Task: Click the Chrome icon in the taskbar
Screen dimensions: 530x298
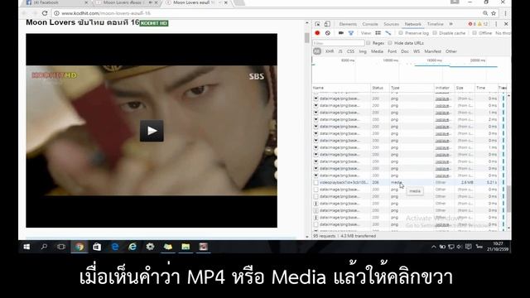Action: tap(79, 247)
